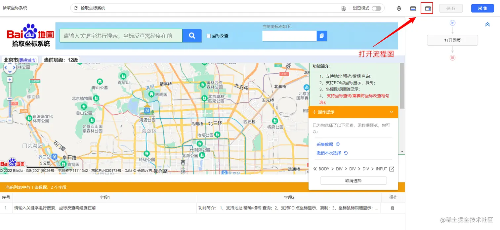The image size is (500, 230).
Task: Click the intro panel scroll down arrow
Action: (402, 151)
